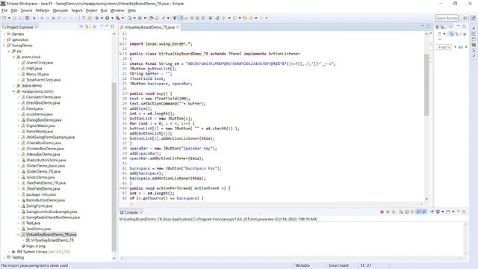478x269 pixels.
Task: Open the File menu
Action: 4,10
